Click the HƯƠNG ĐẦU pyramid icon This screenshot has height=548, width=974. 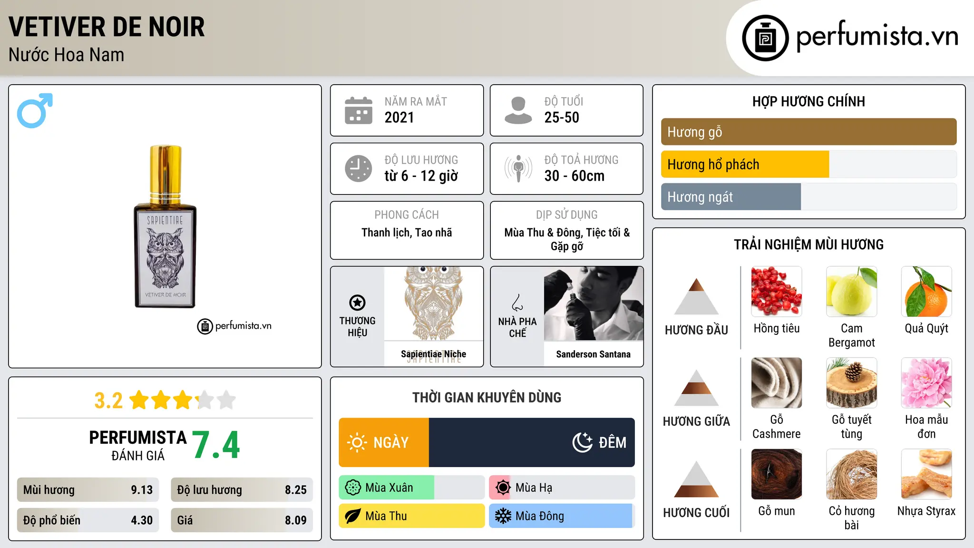[x=696, y=296]
